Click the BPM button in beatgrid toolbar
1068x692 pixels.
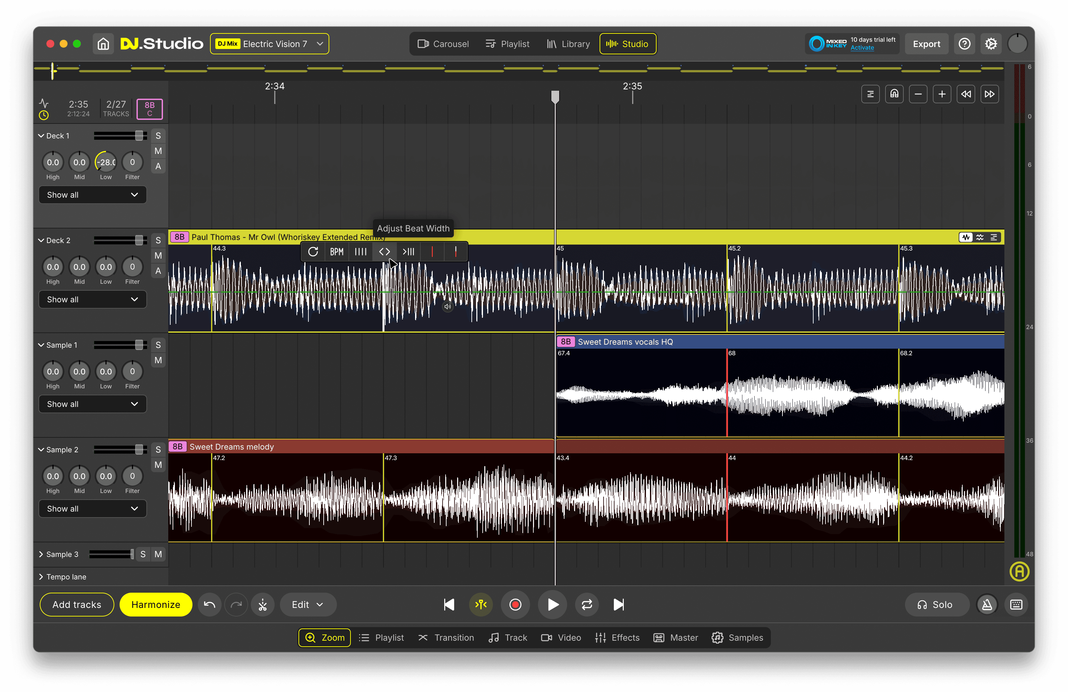tap(337, 252)
